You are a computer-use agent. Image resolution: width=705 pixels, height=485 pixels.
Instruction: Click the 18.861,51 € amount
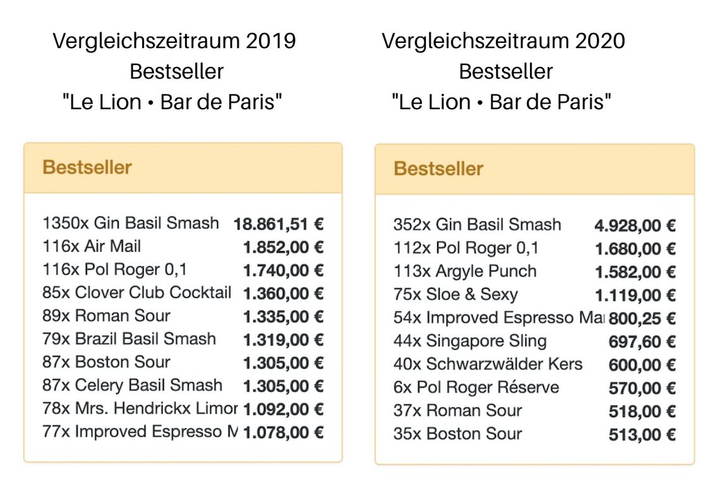[279, 224]
